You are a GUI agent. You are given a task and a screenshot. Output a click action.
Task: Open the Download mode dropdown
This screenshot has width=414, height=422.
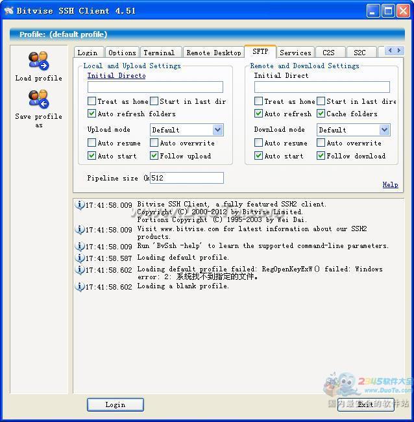click(x=354, y=130)
